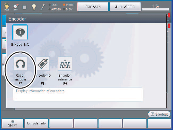Click the Joint W0 T0 button
Image resolution: width=173 pixels, height=130 pixels.
tap(125, 7)
